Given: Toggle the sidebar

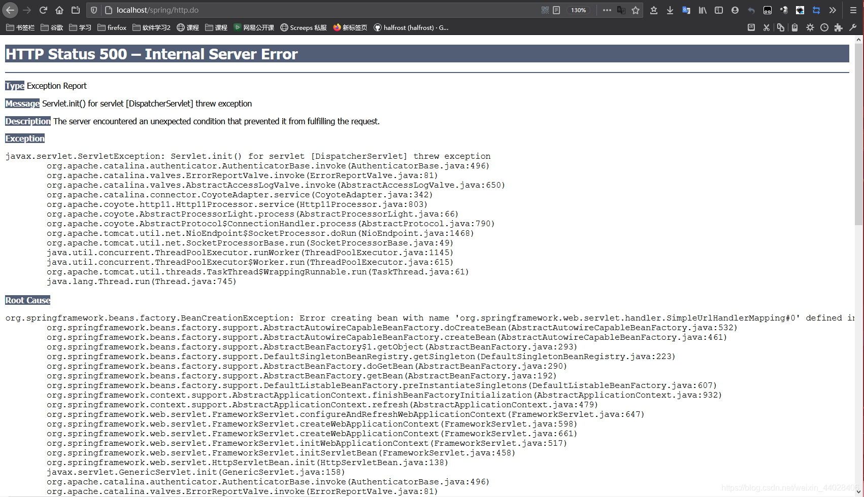Looking at the screenshot, I should [x=719, y=10].
